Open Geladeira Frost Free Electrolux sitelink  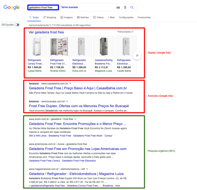[x=79, y=161]
